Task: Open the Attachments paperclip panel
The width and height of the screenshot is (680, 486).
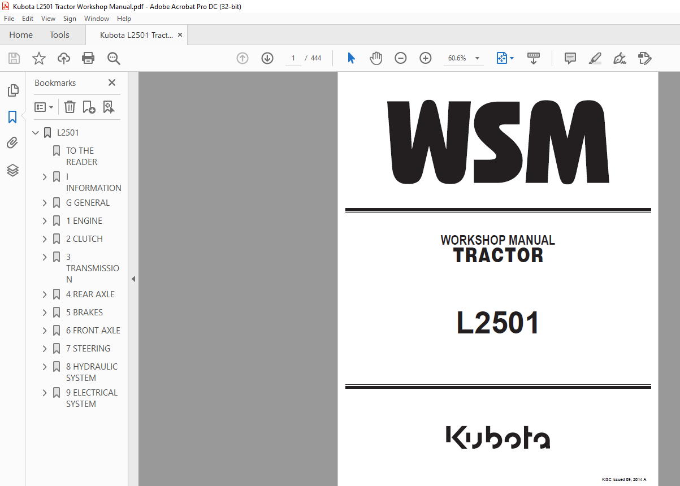Action: [12, 143]
